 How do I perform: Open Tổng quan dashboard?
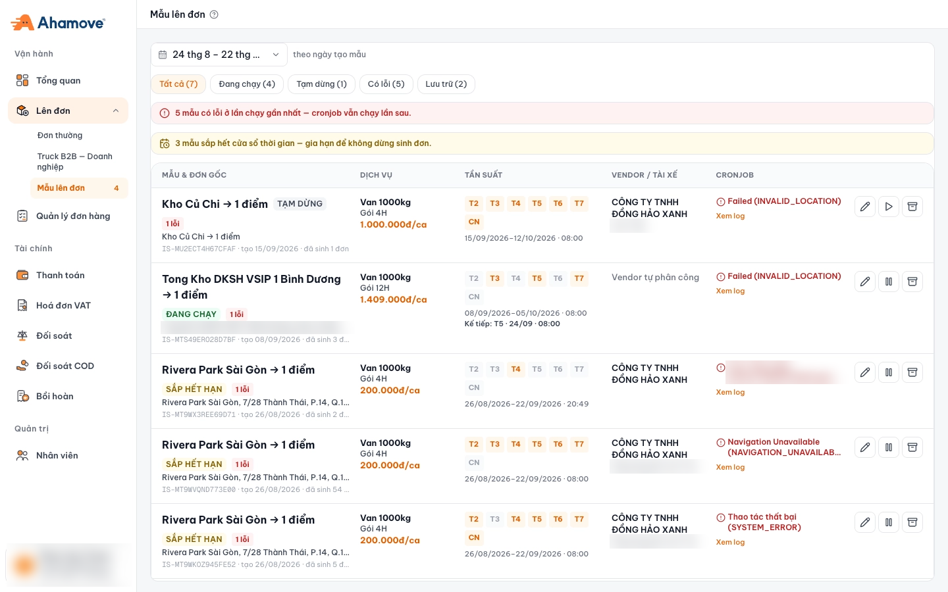[68, 80]
